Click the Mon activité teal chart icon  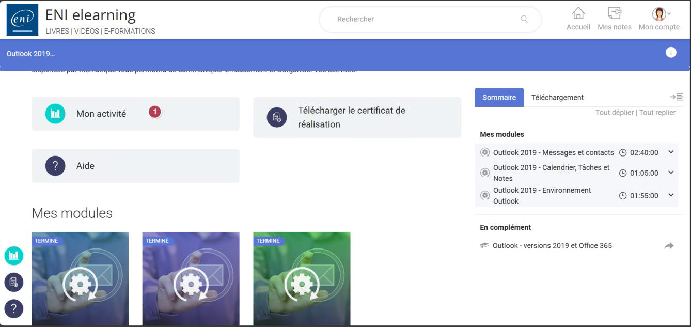pos(55,114)
